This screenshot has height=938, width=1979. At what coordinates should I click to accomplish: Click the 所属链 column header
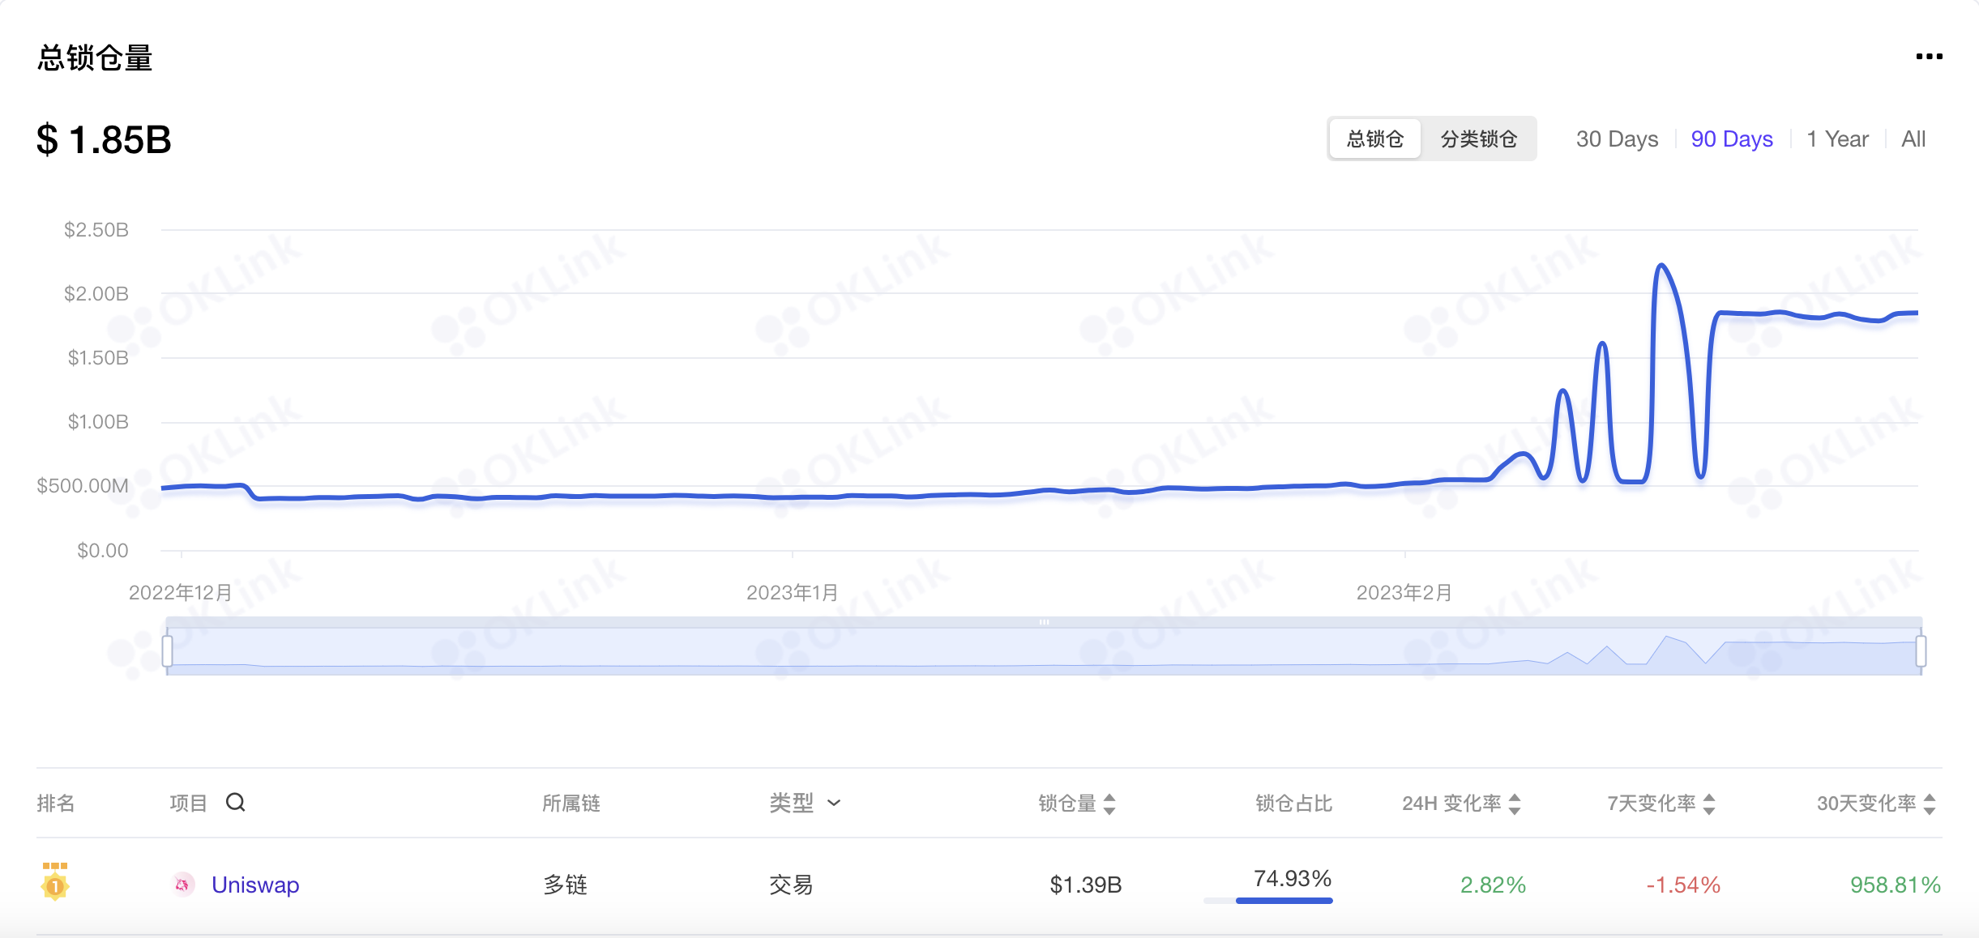[571, 803]
